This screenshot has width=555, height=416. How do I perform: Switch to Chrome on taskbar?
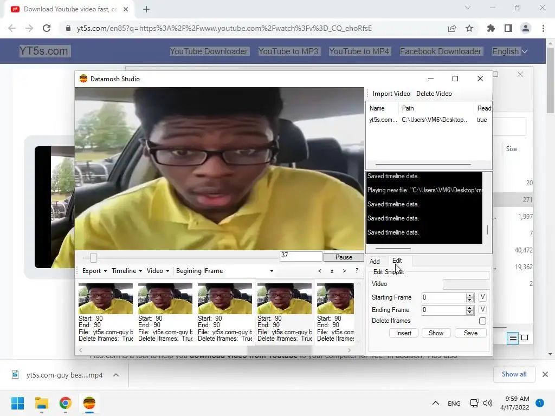pyautogui.click(x=66, y=403)
